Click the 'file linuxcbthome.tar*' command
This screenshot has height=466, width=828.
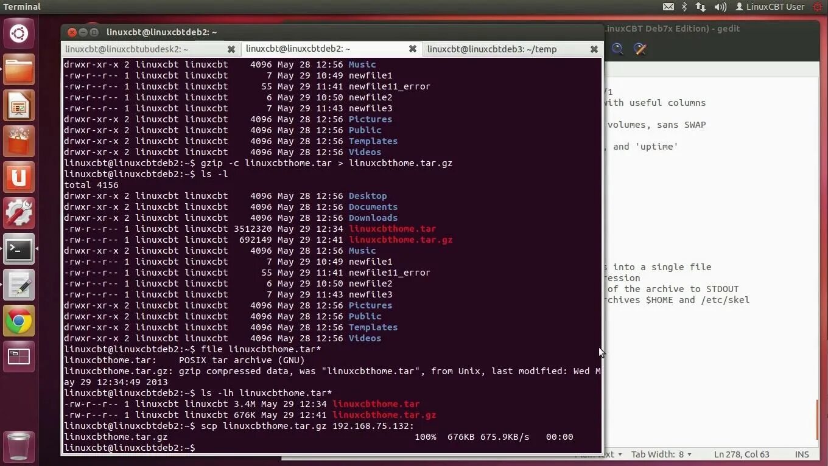tap(261, 349)
